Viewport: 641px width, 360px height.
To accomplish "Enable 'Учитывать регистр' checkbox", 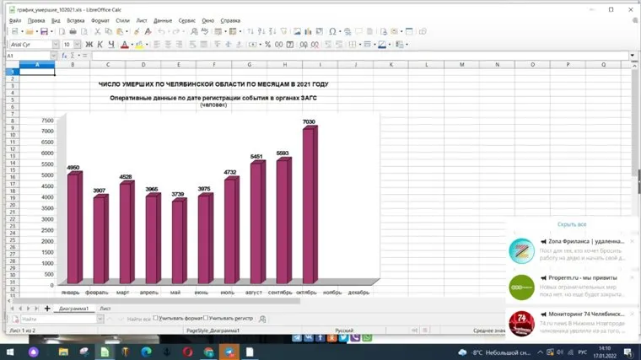I will click(x=206, y=319).
